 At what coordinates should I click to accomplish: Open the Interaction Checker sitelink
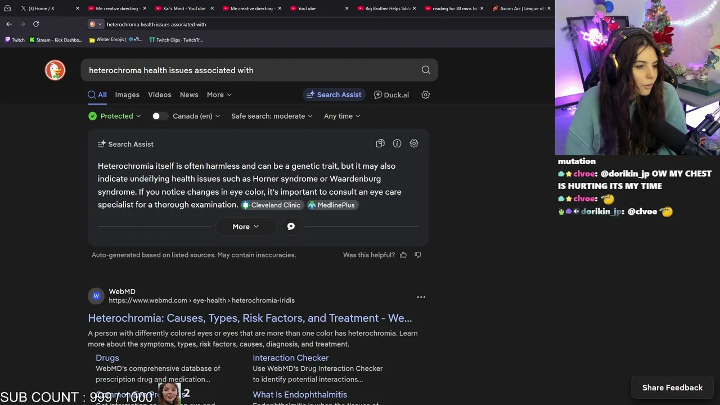click(x=291, y=358)
